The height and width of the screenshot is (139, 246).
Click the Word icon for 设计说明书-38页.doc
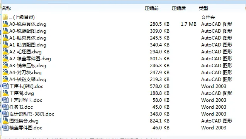coord(5,114)
